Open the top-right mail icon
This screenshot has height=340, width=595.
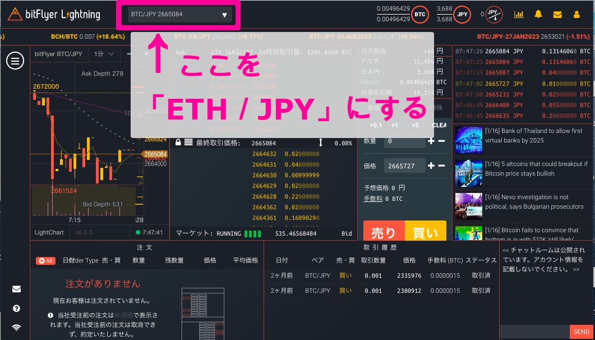(x=557, y=15)
